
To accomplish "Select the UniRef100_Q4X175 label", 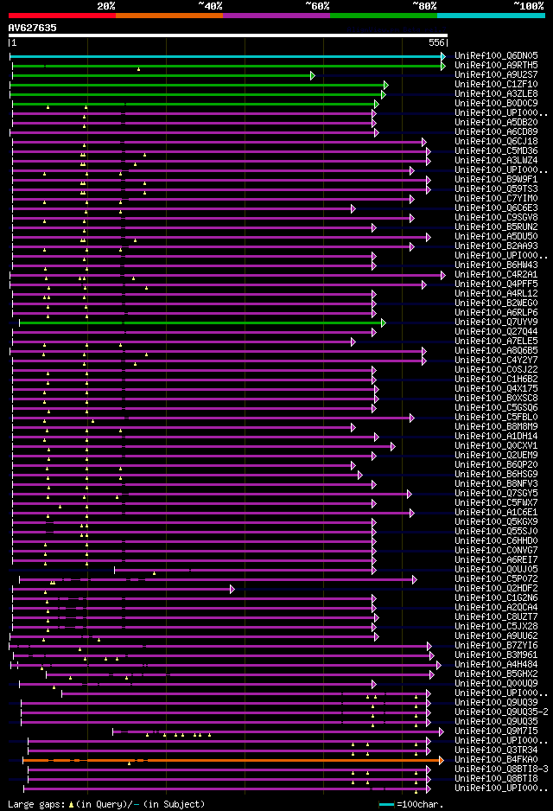I will pos(496,388).
